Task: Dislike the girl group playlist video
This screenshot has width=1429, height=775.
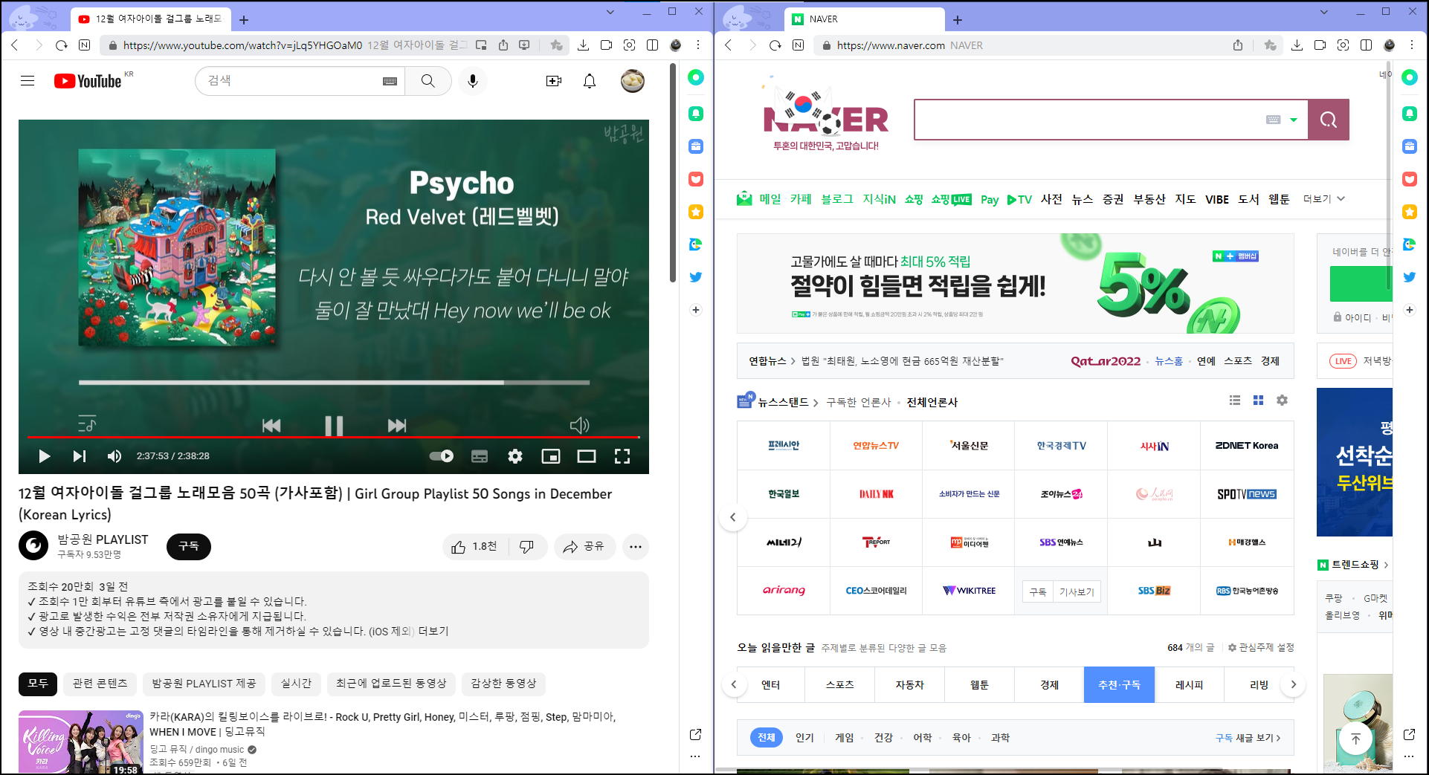Action: pyautogui.click(x=527, y=547)
